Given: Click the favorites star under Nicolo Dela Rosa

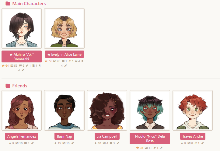Looking at the screenshot, I should [138, 148].
